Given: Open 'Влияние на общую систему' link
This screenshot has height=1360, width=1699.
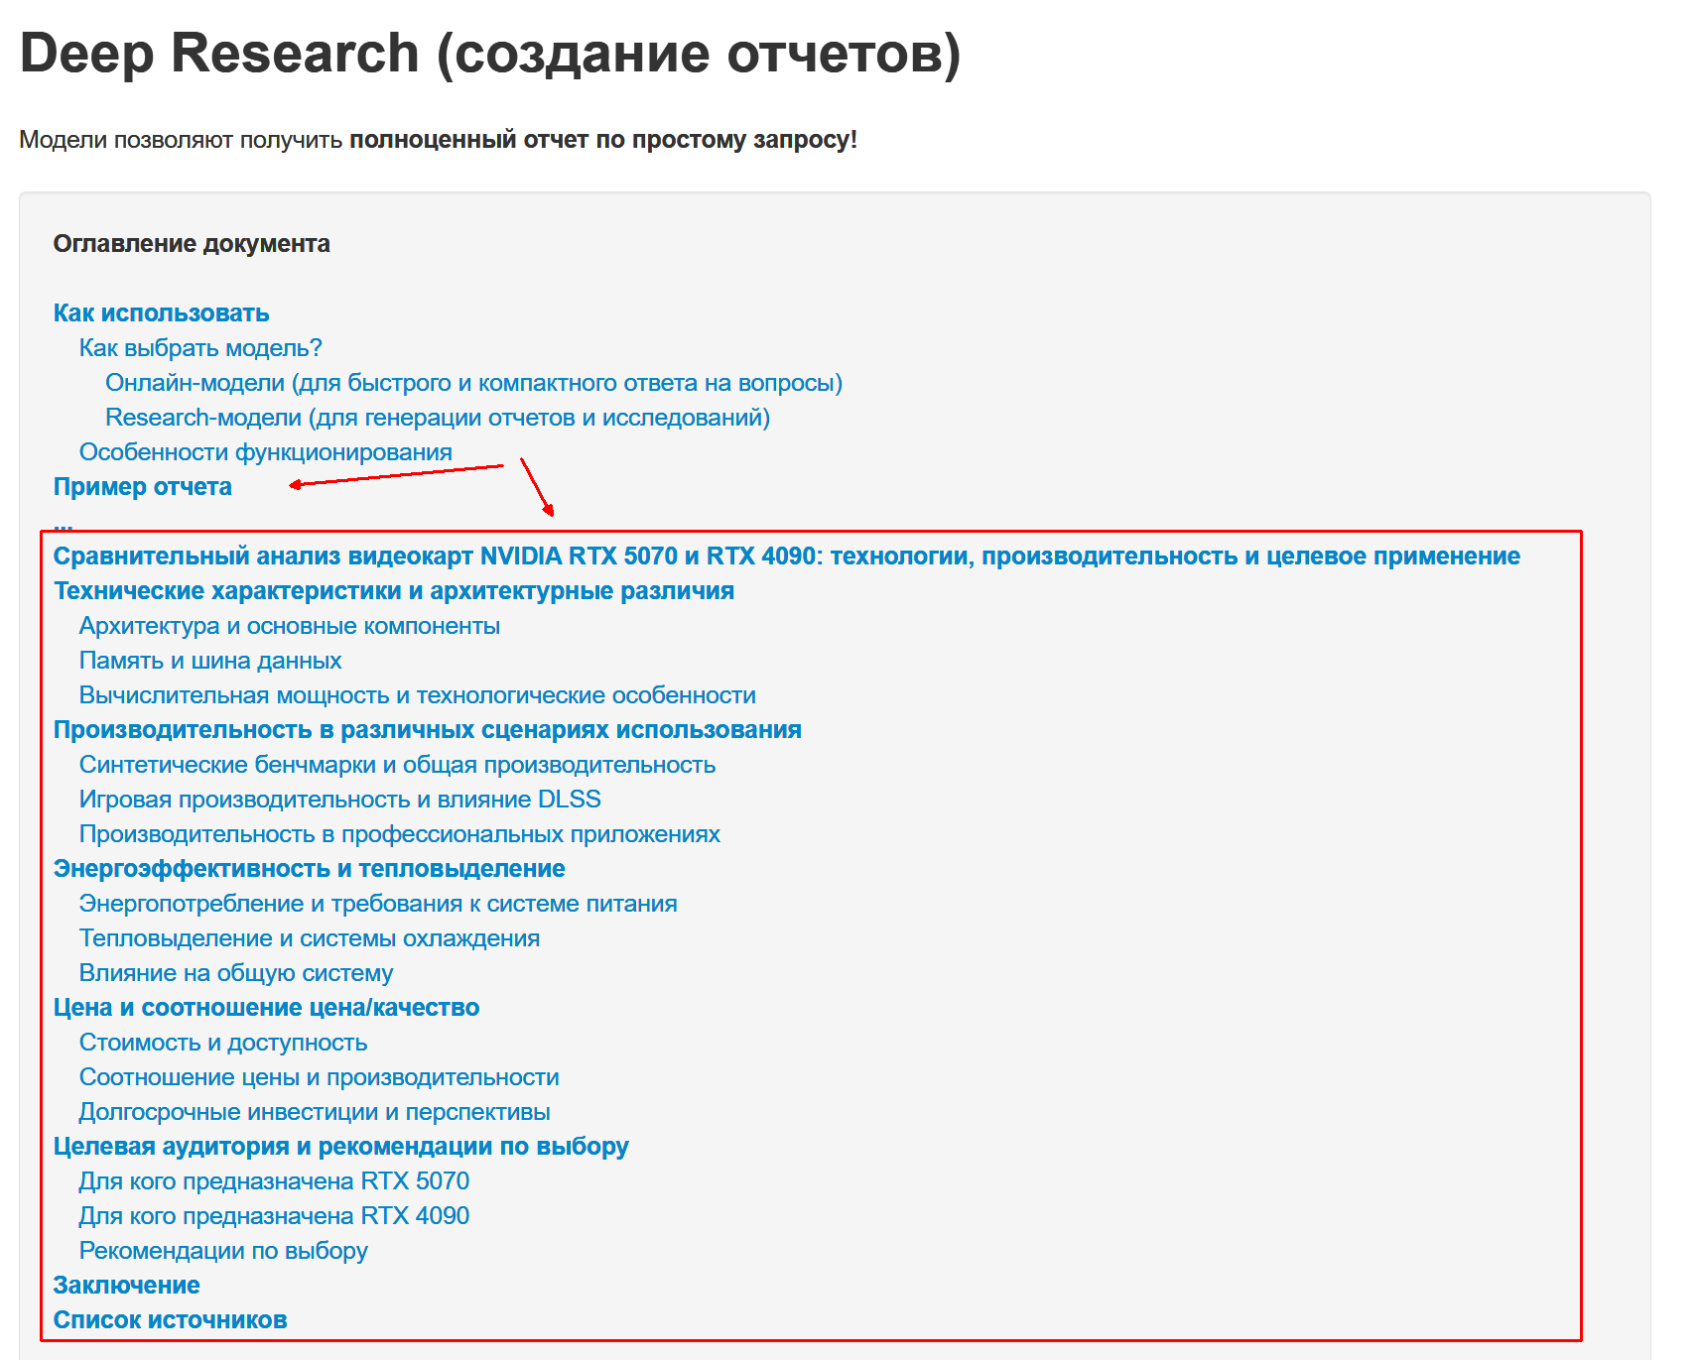Looking at the screenshot, I should 236,973.
